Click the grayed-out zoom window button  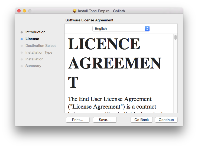(x=30, y=11)
